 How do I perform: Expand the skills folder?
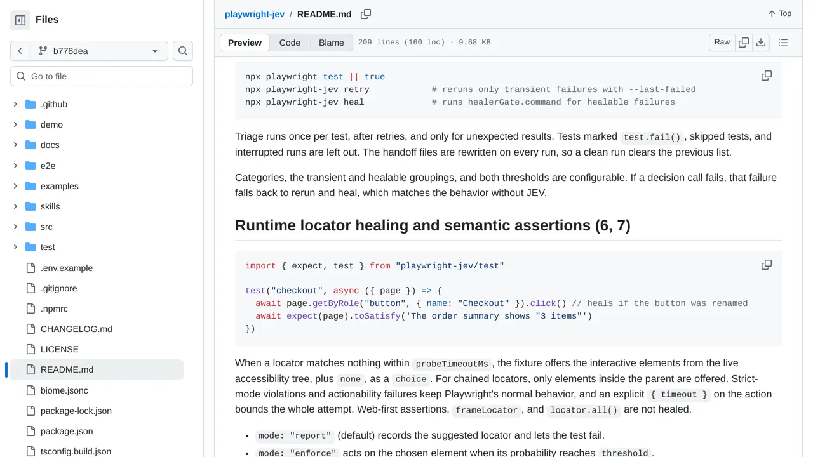(x=15, y=206)
